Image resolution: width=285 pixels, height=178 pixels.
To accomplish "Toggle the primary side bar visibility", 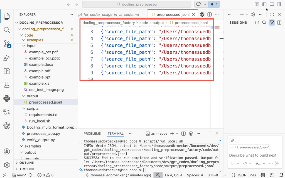I will coord(264,4).
